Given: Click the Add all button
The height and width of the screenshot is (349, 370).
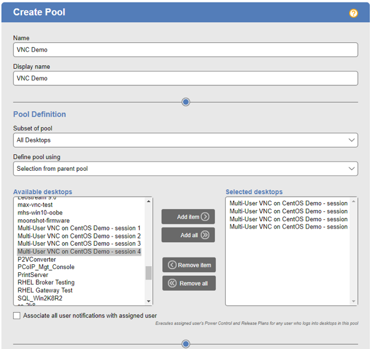Looking at the screenshot, I should click(x=189, y=235).
